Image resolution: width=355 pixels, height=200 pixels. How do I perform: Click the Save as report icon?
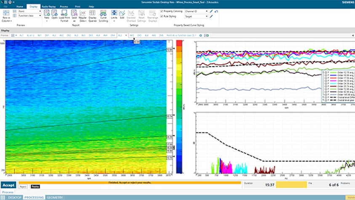pyautogui.click(x=74, y=13)
